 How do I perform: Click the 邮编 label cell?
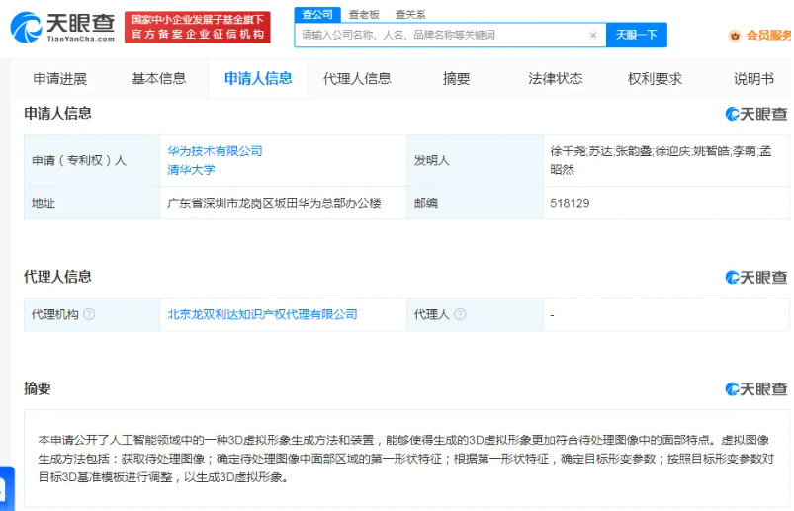(475, 203)
